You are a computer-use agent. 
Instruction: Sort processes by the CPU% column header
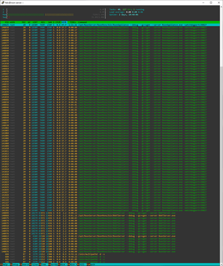click(x=58, y=22)
